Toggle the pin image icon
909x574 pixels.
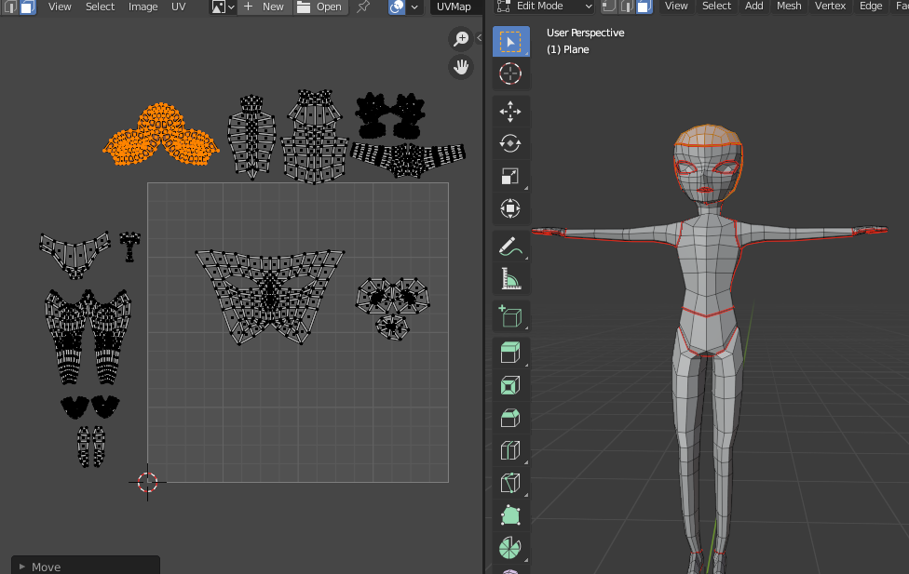tap(363, 7)
